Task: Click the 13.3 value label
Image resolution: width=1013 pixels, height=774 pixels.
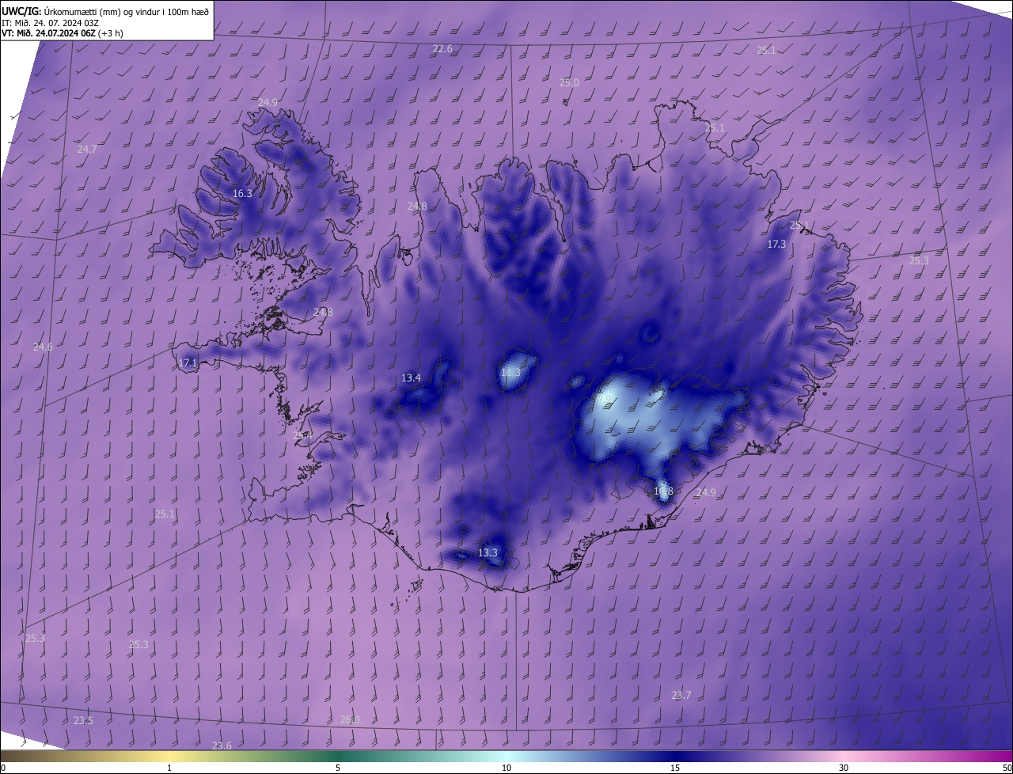Action: [488, 552]
